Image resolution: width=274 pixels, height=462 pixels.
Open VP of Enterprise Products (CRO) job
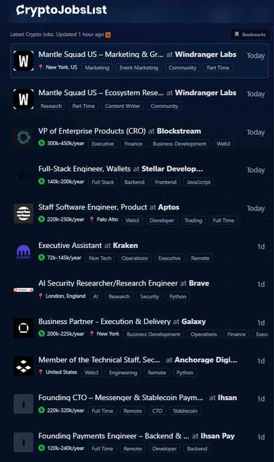92,131
